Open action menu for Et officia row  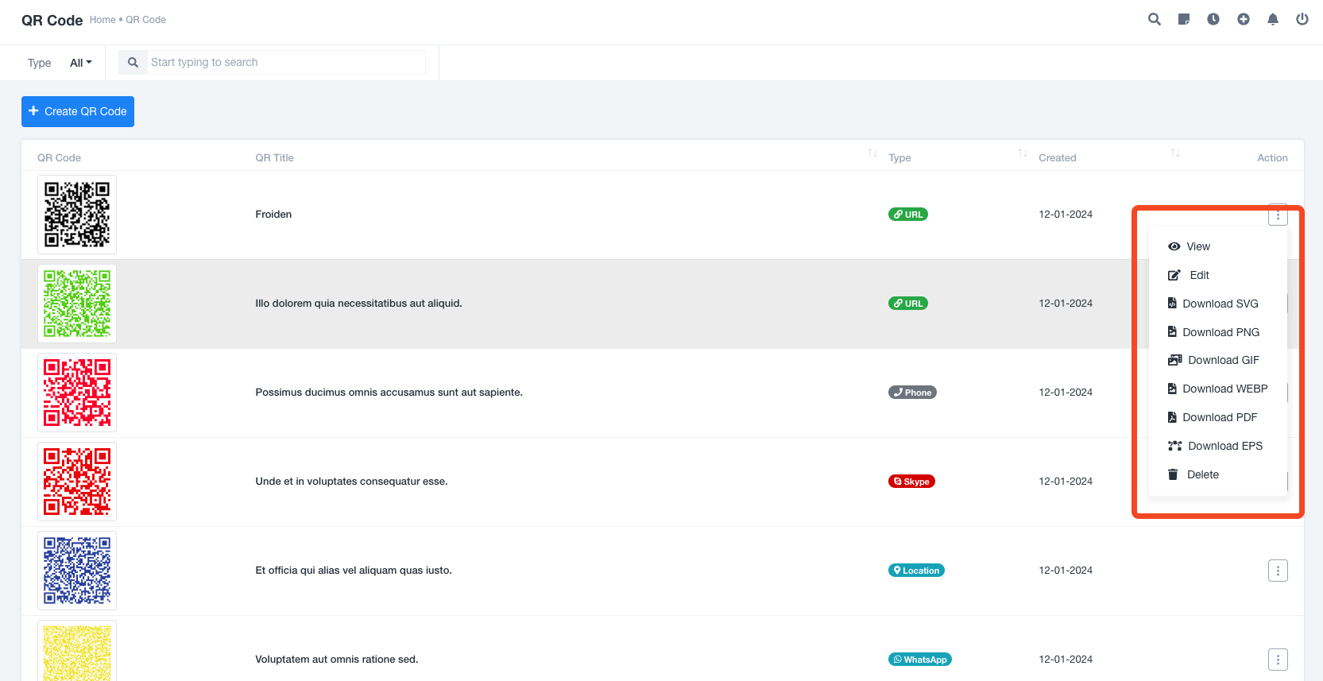pyautogui.click(x=1278, y=571)
